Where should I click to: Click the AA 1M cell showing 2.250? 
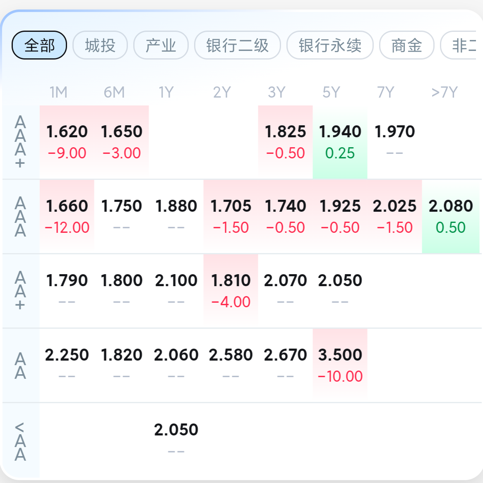click(x=67, y=365)
